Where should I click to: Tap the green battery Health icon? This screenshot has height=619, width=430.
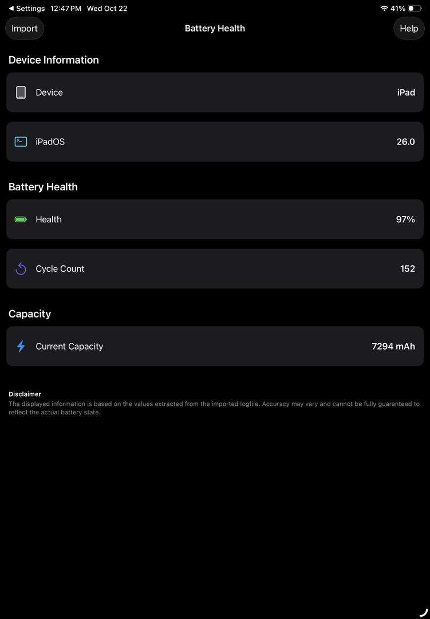pos(21,220)
